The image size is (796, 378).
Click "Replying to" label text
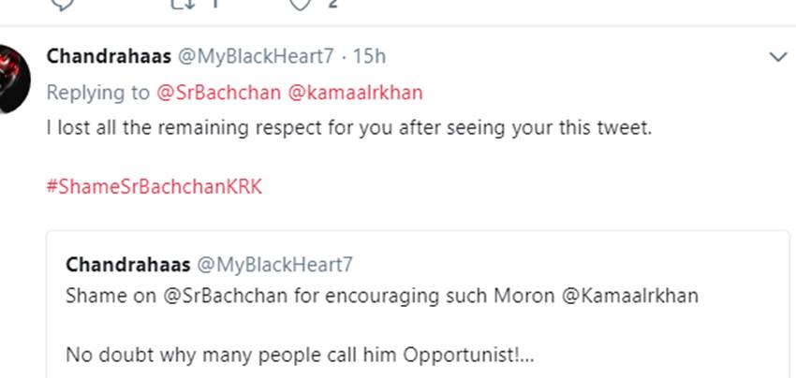click(98, 92)
